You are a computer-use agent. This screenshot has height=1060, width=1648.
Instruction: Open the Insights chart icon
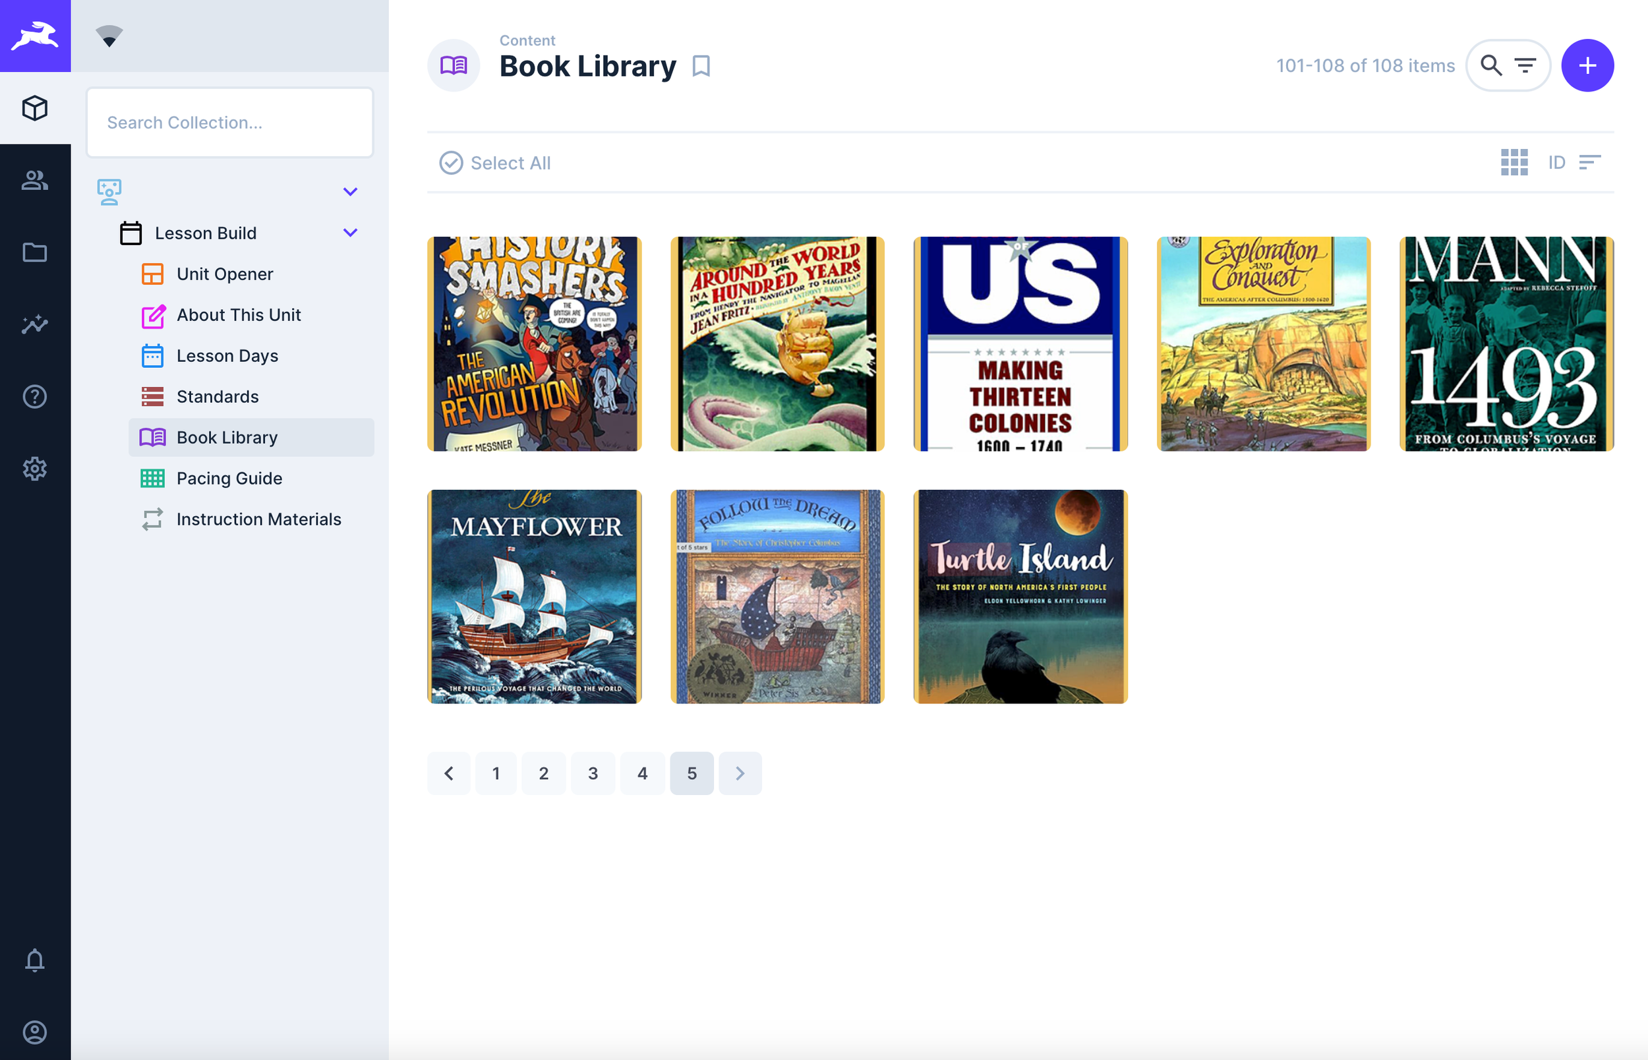(35, 324)
